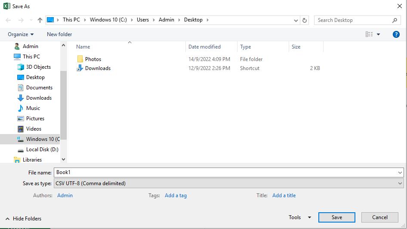
Task: Select the Downloads shortcut icon
Action: click(x=80, y=68)
